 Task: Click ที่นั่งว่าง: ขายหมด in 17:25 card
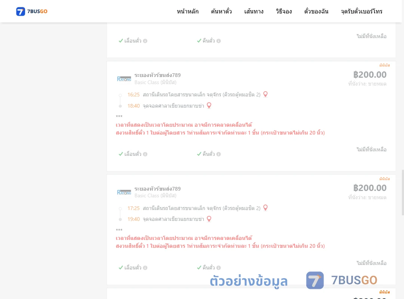pyautogui.click(x=367, y=198)
